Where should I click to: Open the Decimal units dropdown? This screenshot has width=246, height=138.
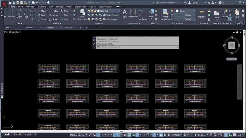point(203,135)
